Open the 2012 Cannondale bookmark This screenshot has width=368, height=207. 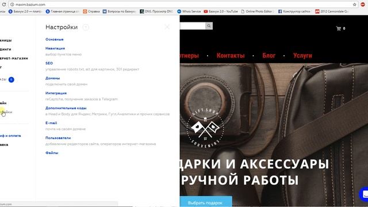coord(332,11)
